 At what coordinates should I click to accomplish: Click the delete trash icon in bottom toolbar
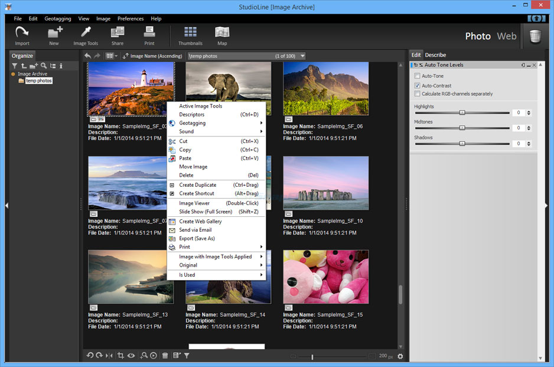[165, 355]
